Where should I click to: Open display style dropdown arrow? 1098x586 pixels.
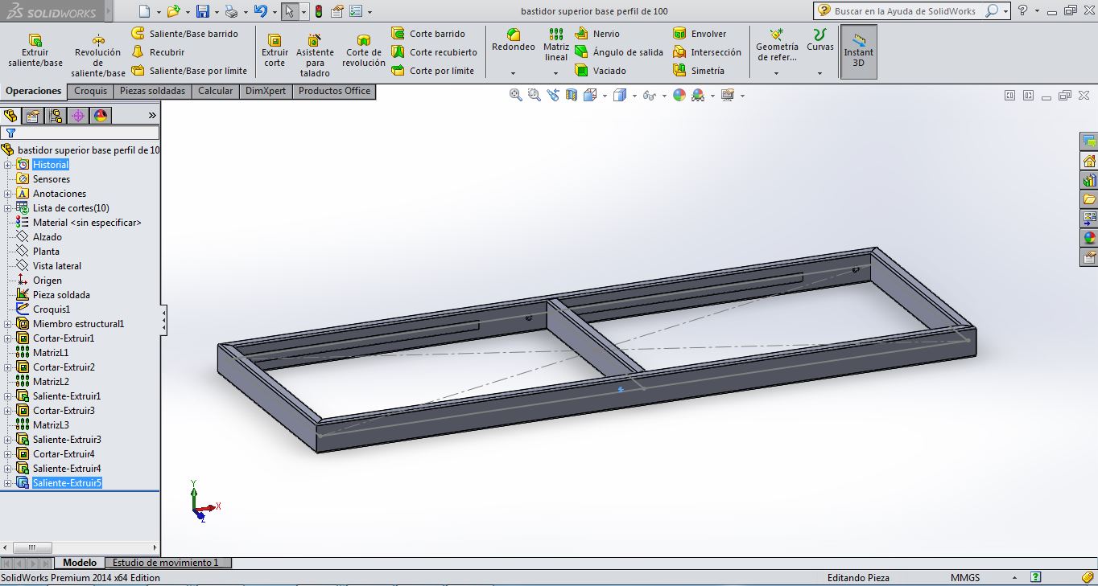(634, 96)
